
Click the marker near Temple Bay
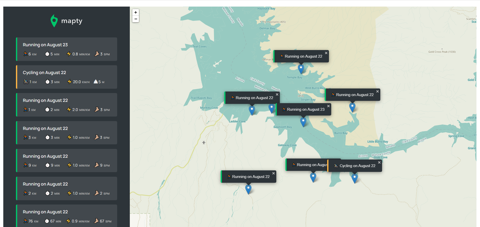point(301,68)
